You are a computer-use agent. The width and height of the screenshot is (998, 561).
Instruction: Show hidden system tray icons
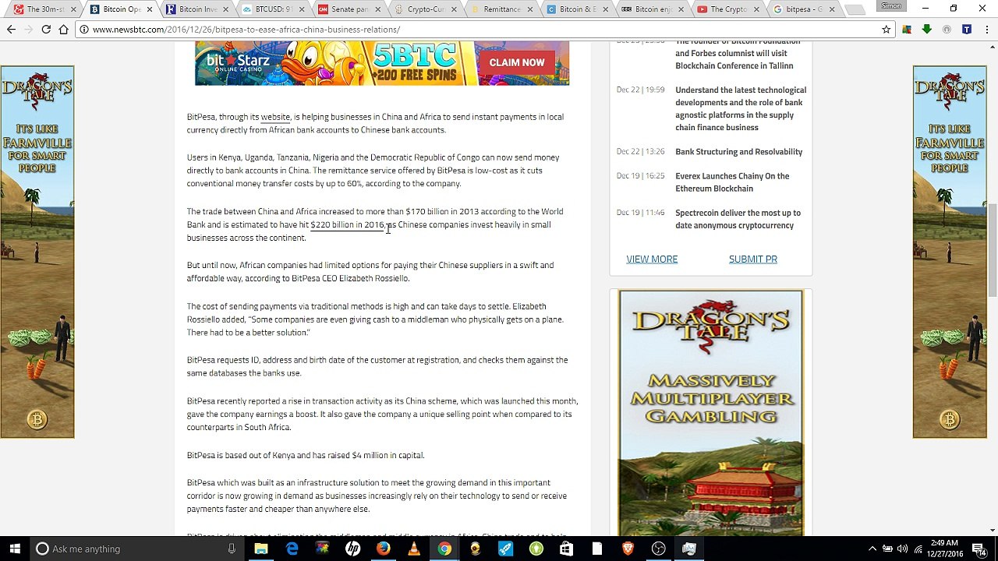coord(872,549)
